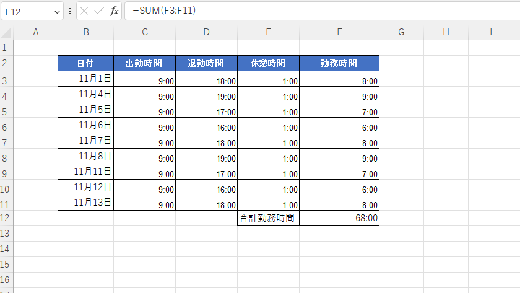Select row 8 header
520x293 pixels.
(x=6, y=156)
